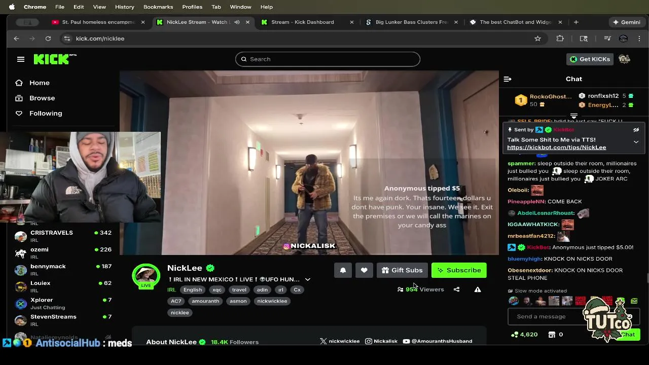Open ozemi channel in sidebar

[63, 252]
